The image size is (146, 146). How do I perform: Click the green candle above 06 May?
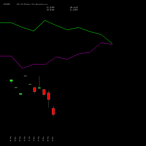click(11, 81)
